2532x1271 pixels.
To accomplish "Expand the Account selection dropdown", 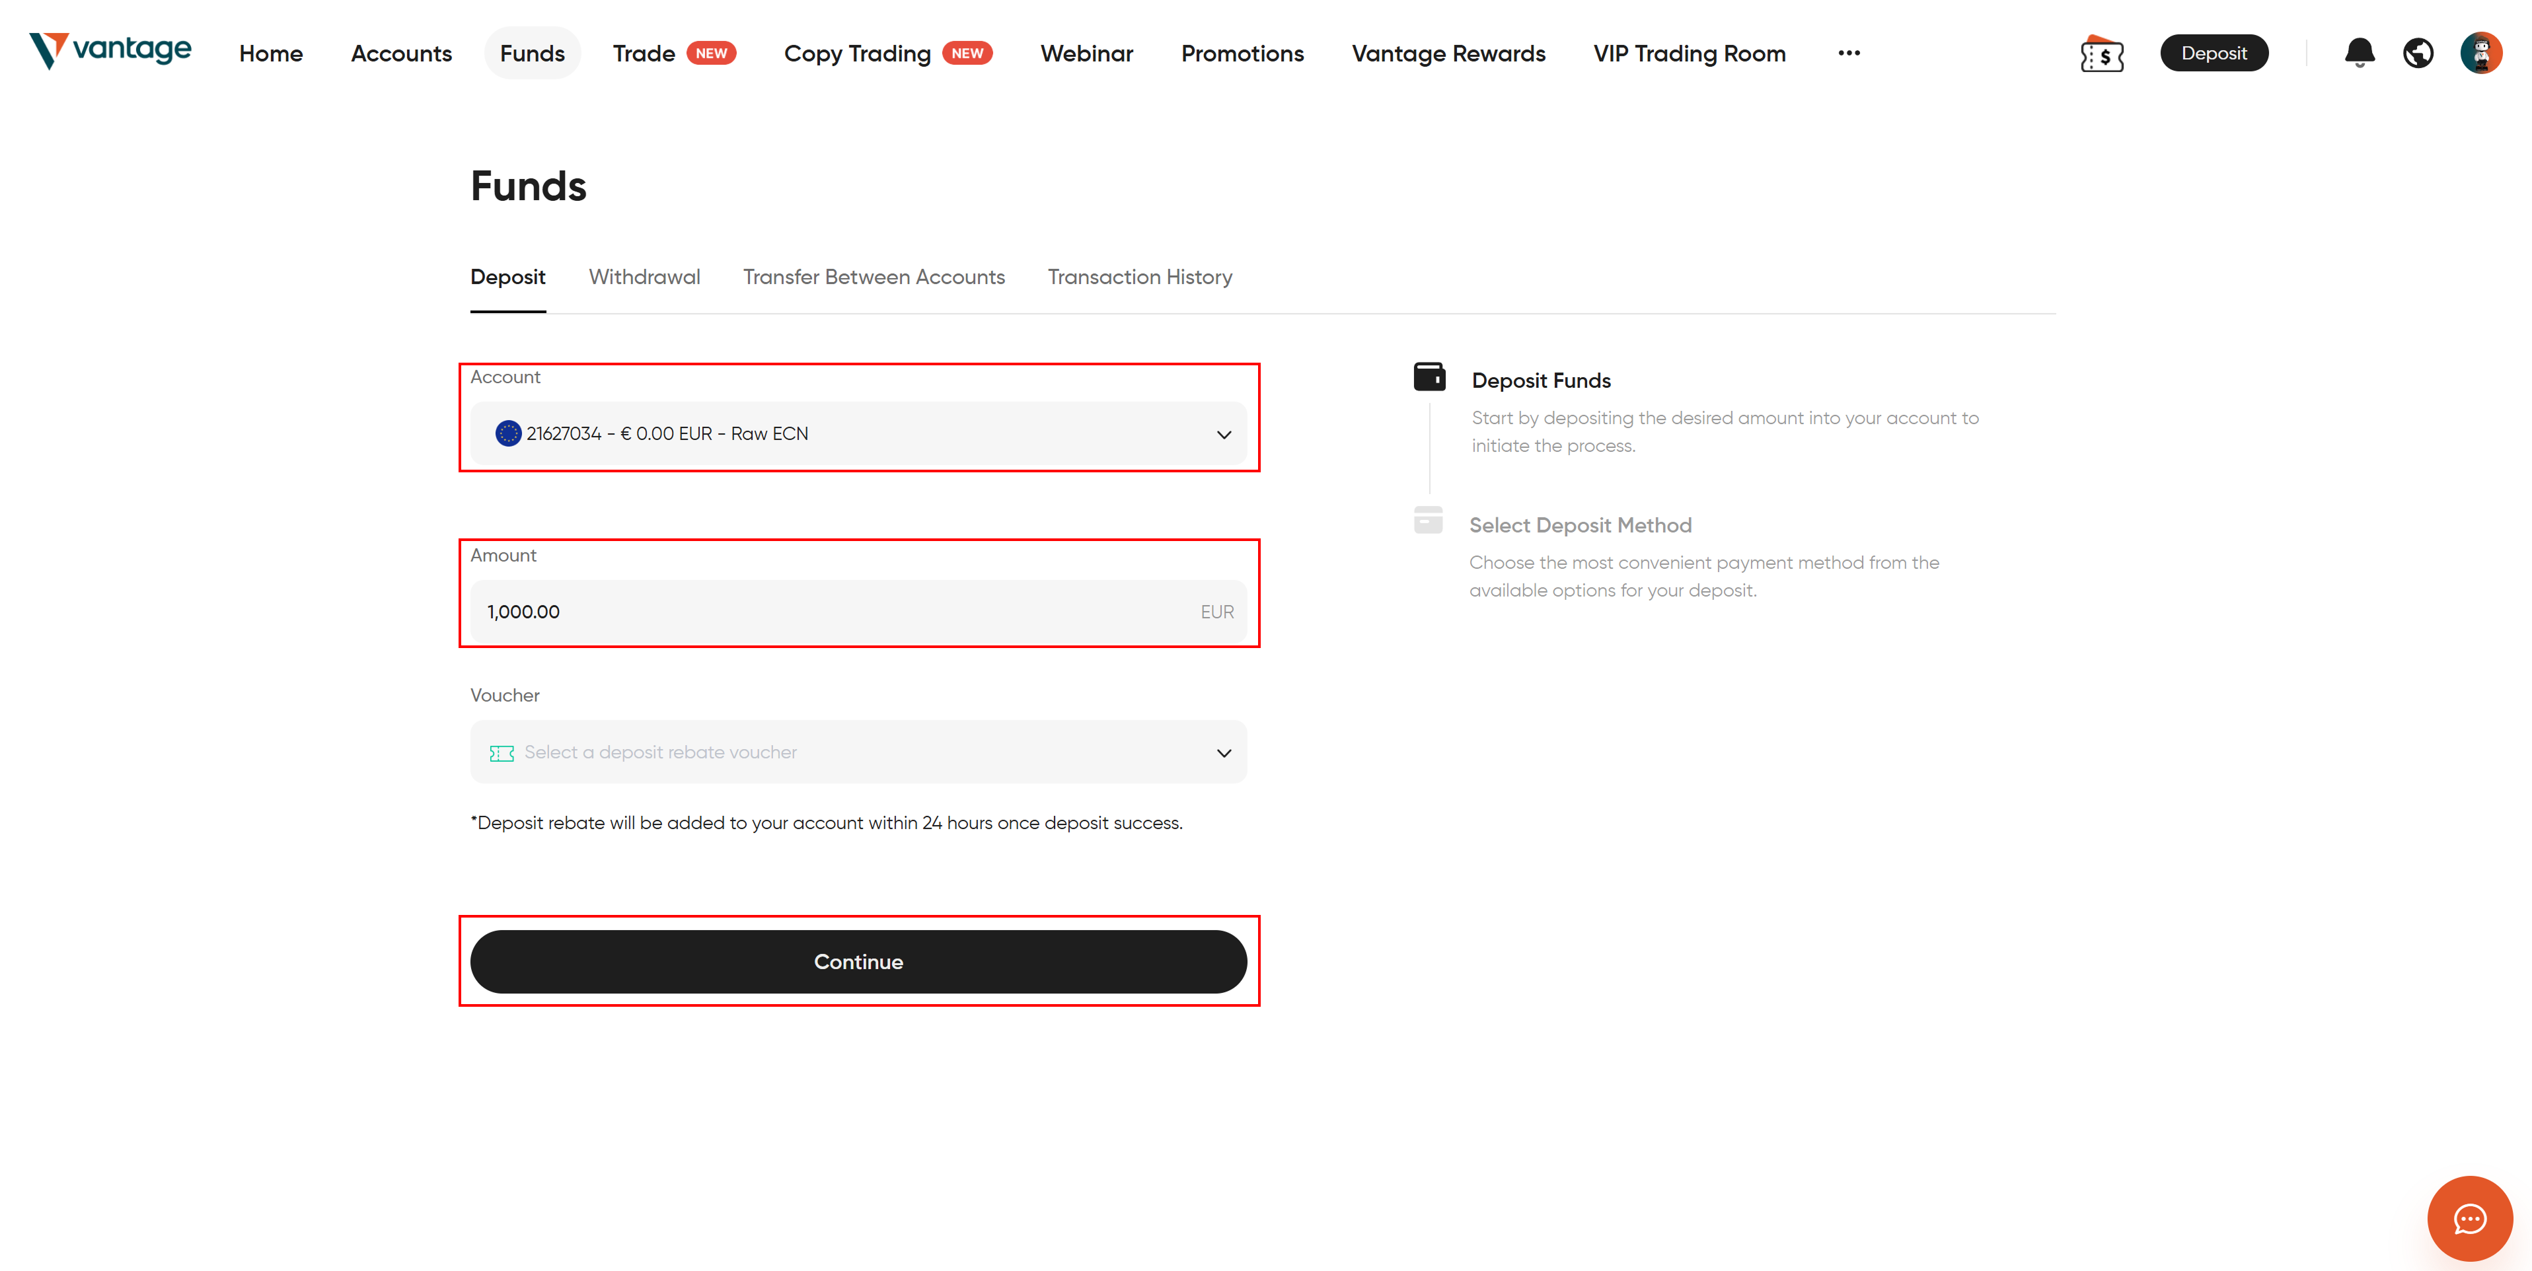I will coord(858,433).
